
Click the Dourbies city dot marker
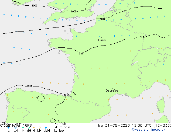112,88
